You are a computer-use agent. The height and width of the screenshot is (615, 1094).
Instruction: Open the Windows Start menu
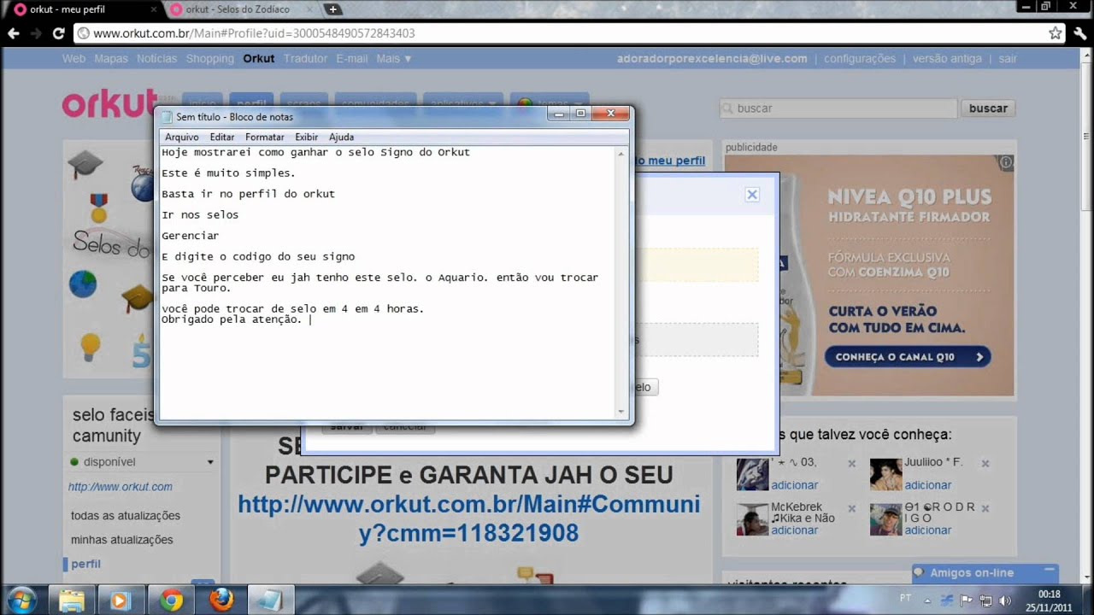pyautogui.click(x=21, y=600)
